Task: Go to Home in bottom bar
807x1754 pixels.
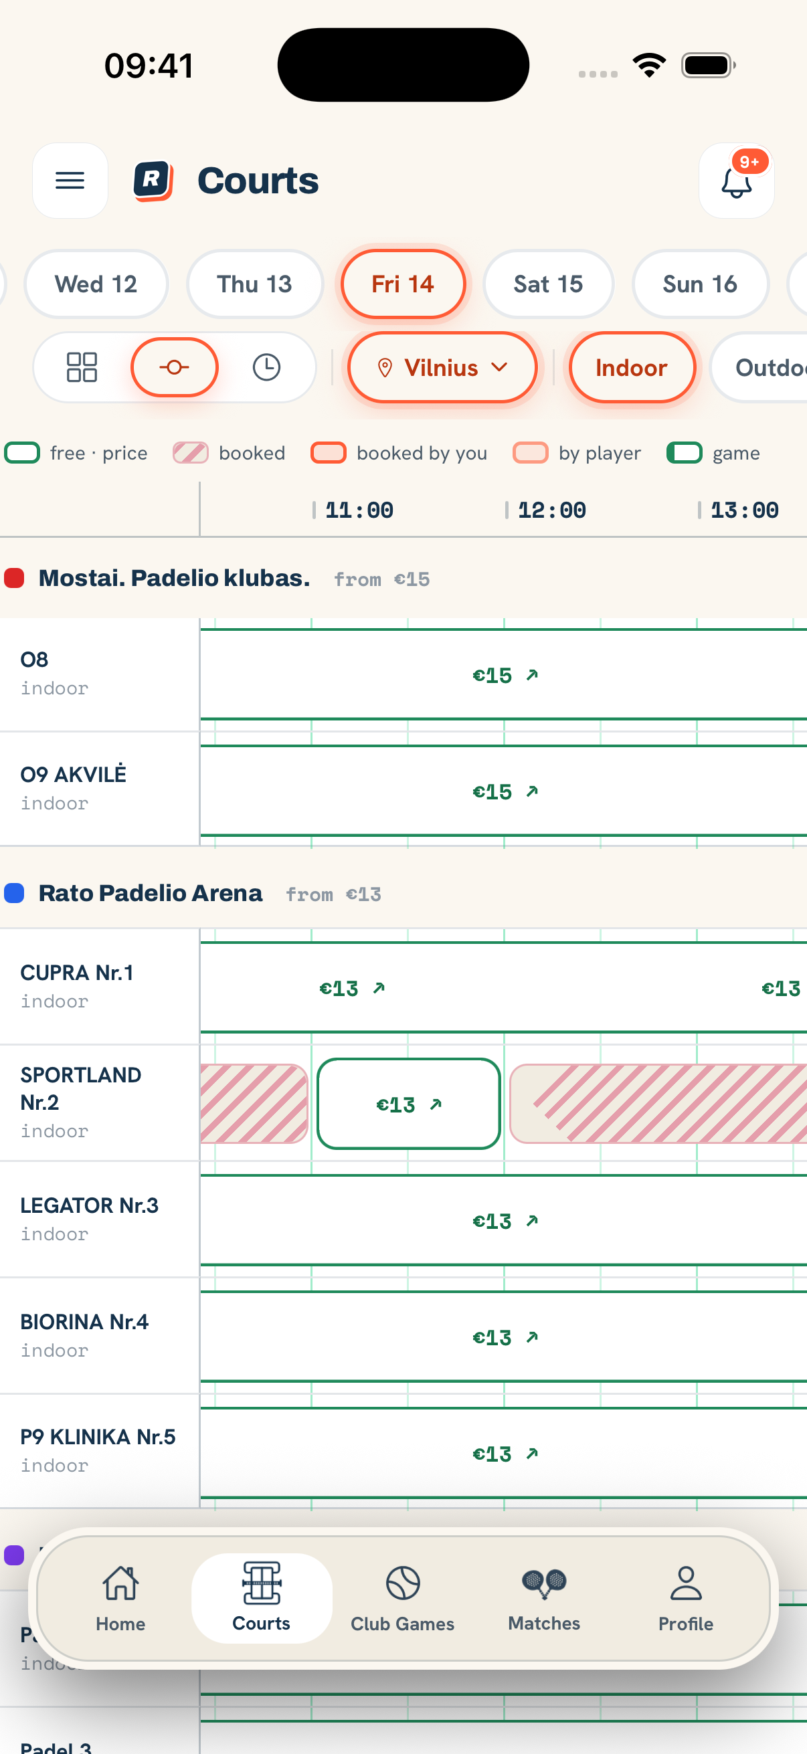Action: (120, 1597)
